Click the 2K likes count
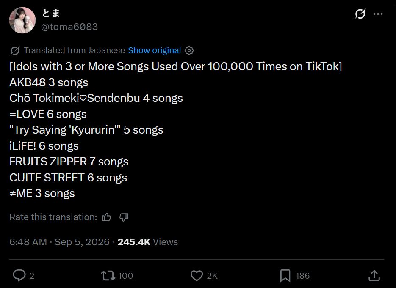 212,276
